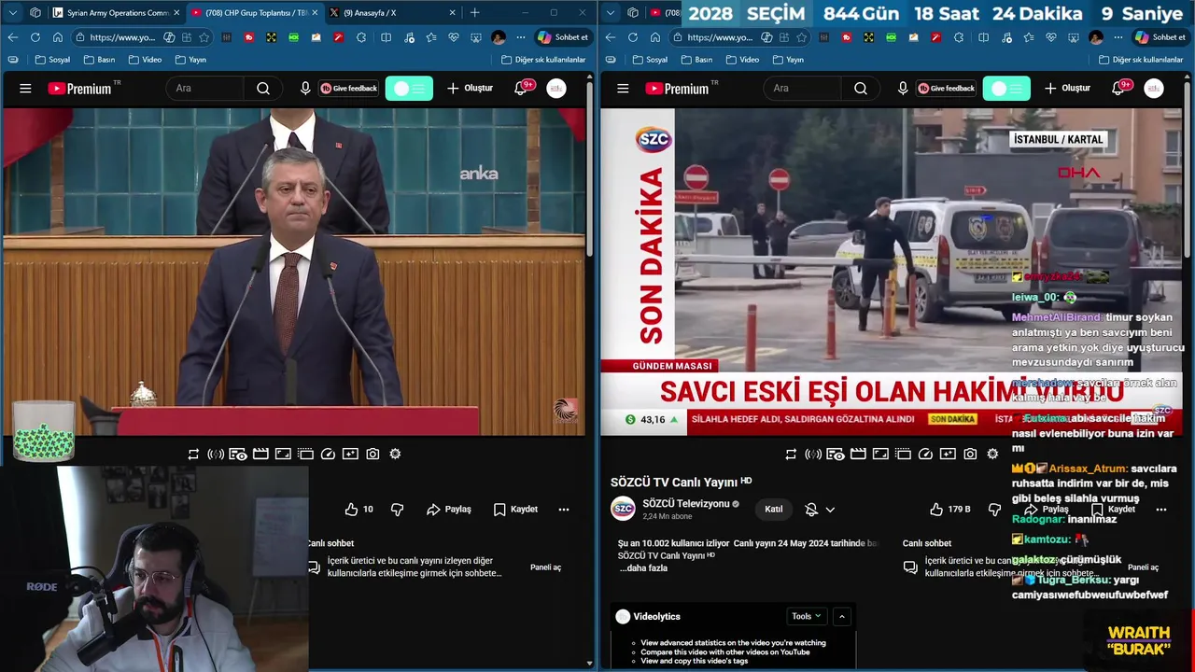
Task: Toggle teal switch in CHP Grup window YouTube header
Action: pyautogui.click(x=409, y=89)
